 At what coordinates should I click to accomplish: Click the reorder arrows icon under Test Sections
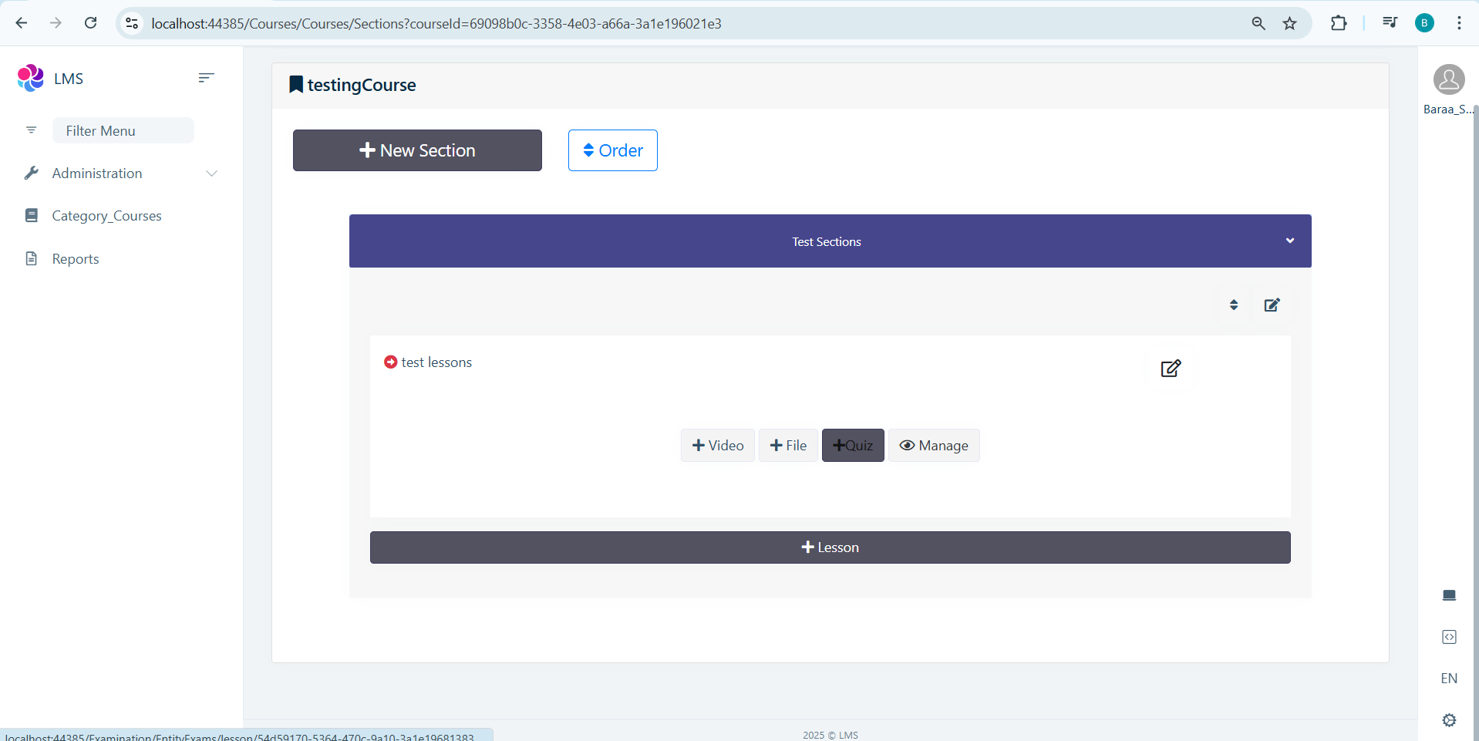[1232, 305]
